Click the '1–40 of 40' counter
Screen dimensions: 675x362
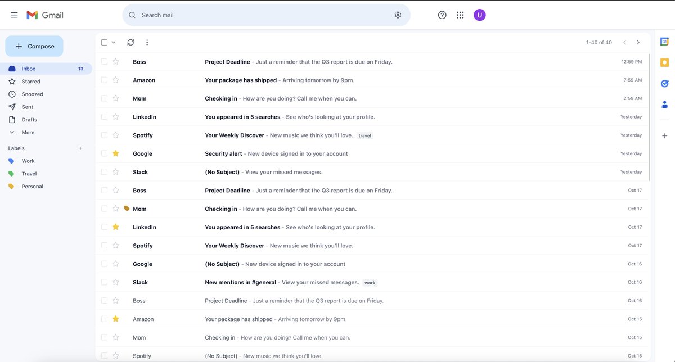click(x=599, y=42)
